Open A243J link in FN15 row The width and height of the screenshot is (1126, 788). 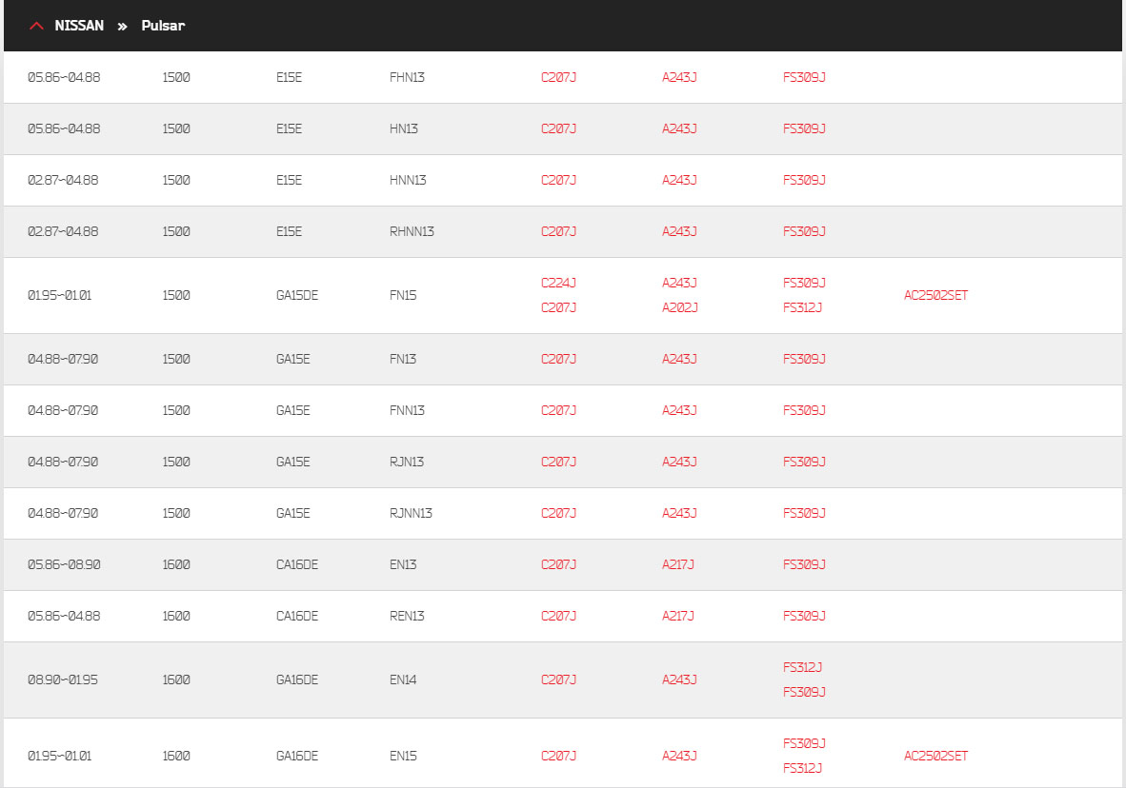679,283
